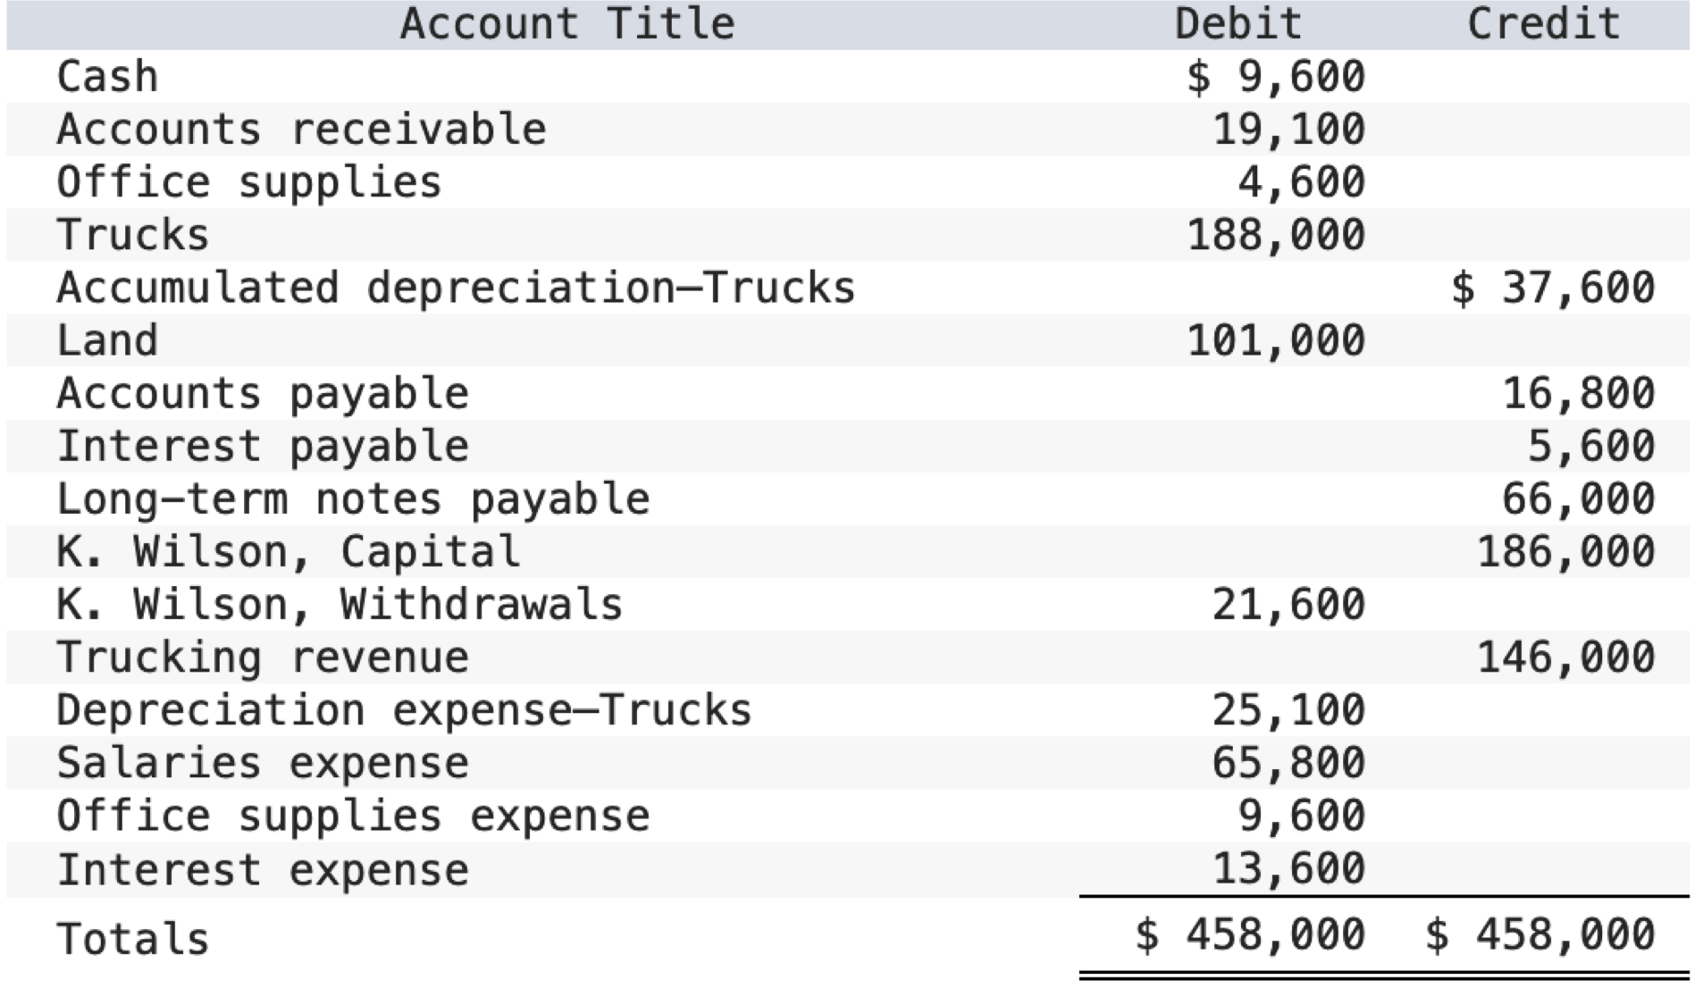The image size is (1703, 997).
Task: Click the Debit column header
Action: [x=1237, y=24]
